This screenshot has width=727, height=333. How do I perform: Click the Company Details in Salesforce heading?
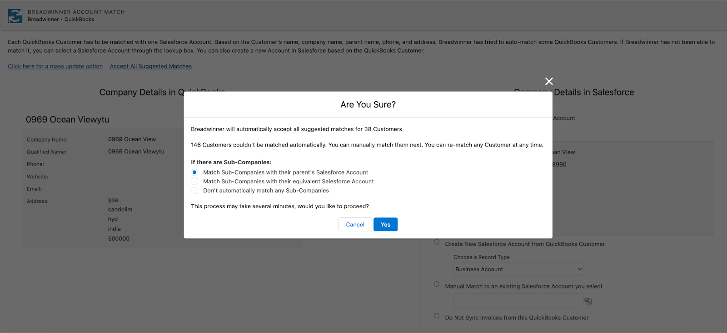pos(574,92)
